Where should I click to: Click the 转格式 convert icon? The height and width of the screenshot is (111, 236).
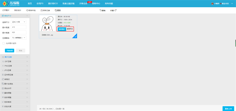[3, 79]
